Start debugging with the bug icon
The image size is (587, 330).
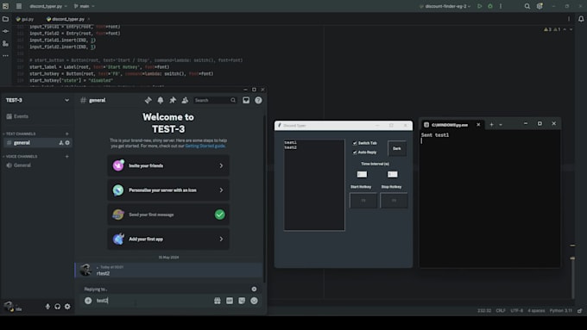tap(490, 6)
